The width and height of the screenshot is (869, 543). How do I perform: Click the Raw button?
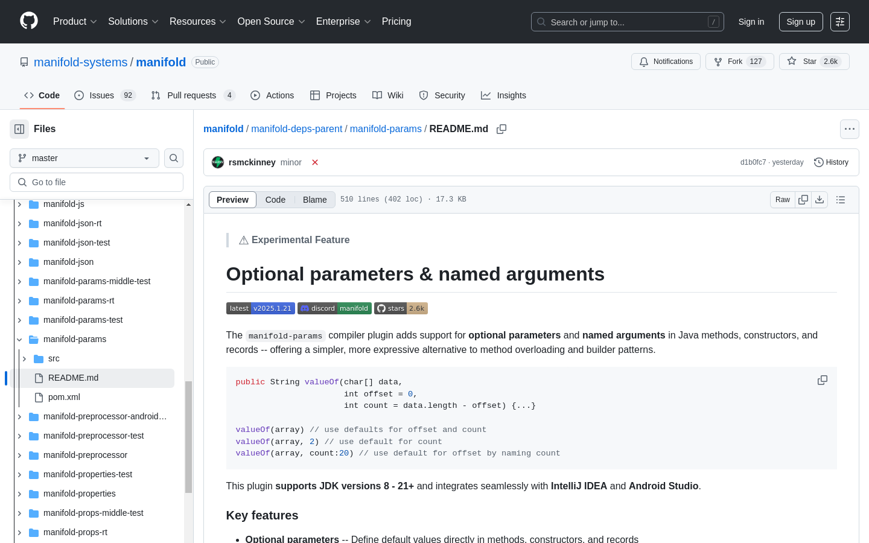pos(783,200)
